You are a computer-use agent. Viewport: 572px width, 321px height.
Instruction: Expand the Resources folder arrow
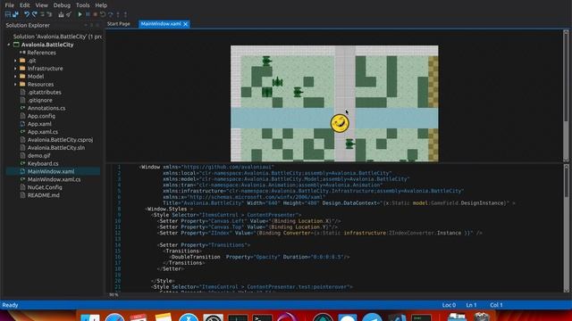tap(15, 84)
